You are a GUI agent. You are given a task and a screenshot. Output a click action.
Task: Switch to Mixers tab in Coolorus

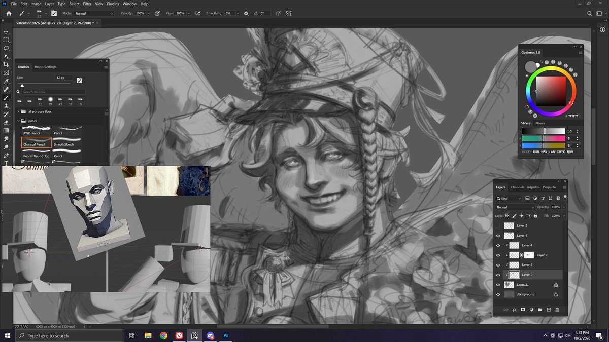tap(540, 123)
